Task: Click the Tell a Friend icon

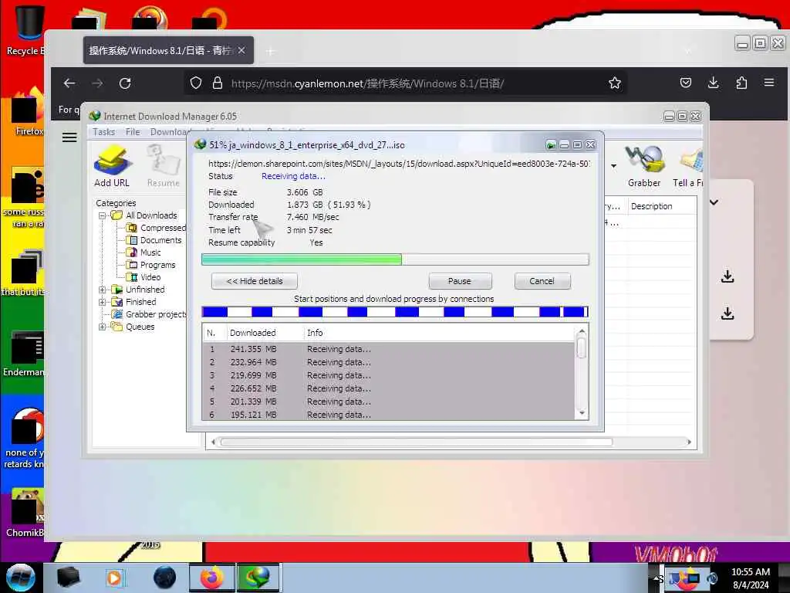Action: (688, 166)
